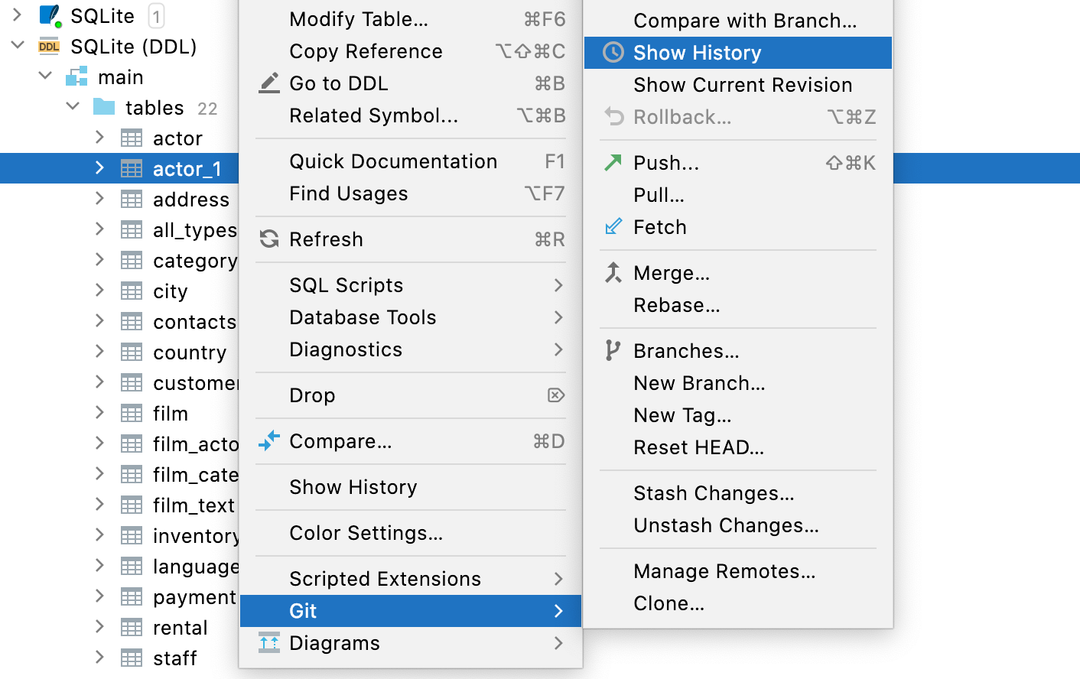Click the green Push arrow icon

point(612,162)
